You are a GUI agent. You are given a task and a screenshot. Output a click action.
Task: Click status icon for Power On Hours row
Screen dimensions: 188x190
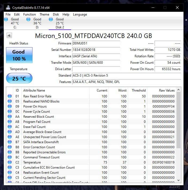click(10, 106)
